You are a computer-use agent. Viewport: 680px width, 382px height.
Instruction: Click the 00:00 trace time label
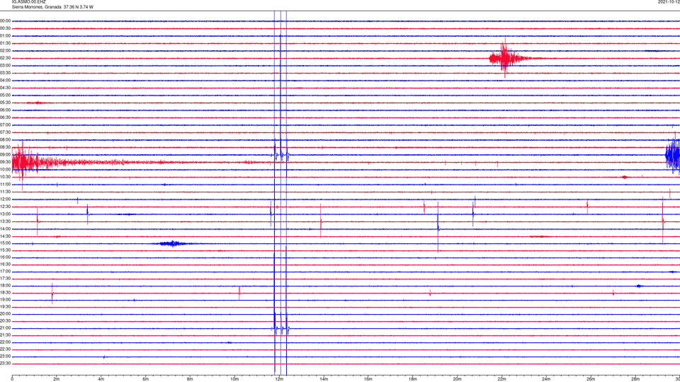click(x=5, y=21)
